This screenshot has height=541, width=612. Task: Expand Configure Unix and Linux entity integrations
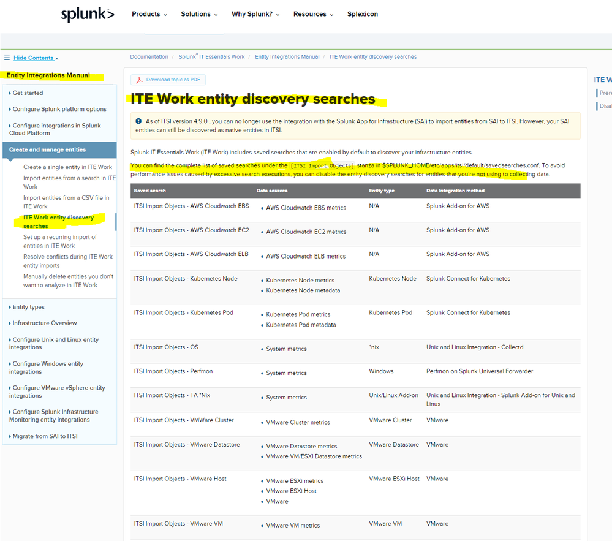pyautogui.click(x=54, y=344)
